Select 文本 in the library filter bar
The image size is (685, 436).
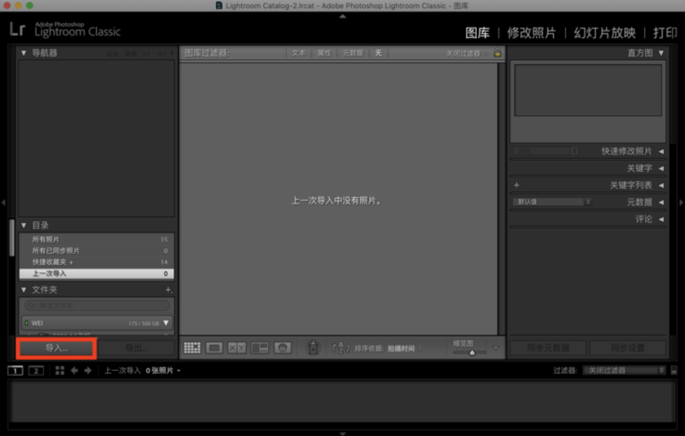299,53
